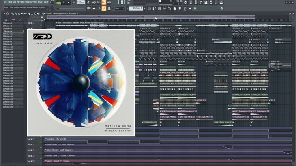Open the FILE menu
Screen dimensions: 296x166
coord(6,2)
